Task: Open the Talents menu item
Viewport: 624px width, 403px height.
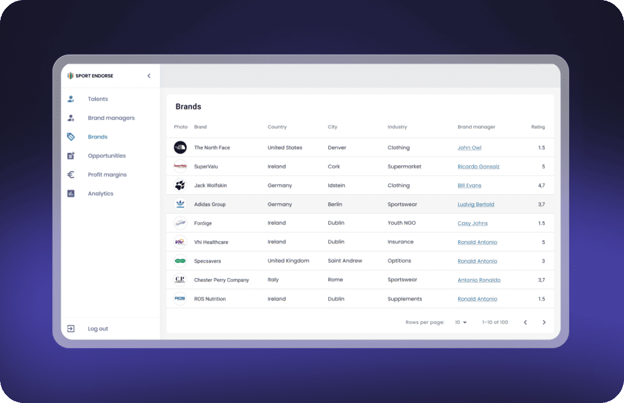Action: click(98, 99)
